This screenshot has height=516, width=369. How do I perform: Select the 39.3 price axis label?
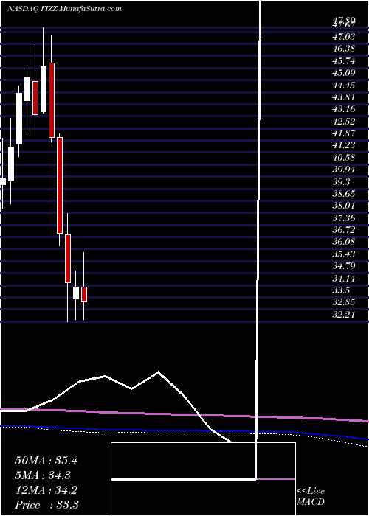[x=341, y=182]
